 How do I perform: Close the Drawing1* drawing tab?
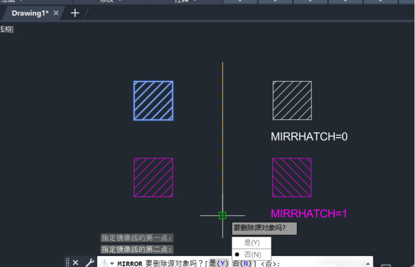coord(56,13)
